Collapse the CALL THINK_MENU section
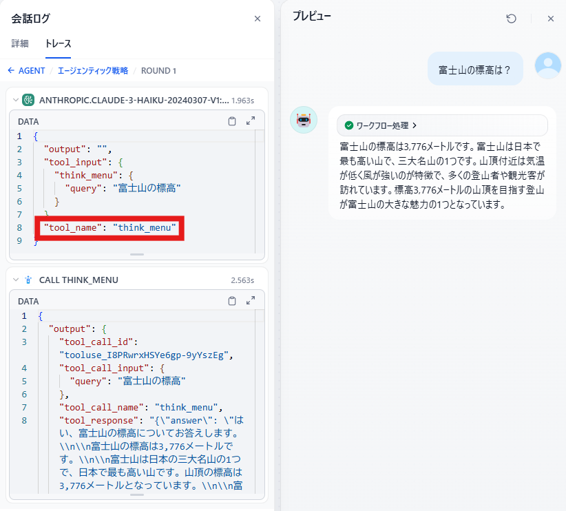 15,280
